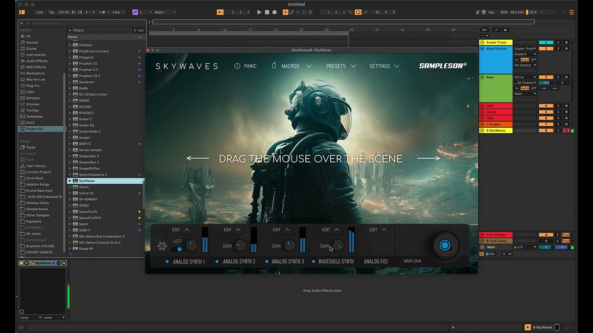Expand EDIT panel above Analog Synth 2

click(x=232, y=230)
